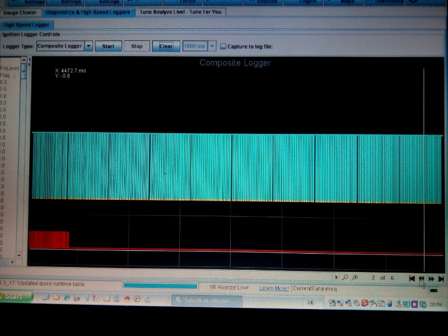Image resolution: width=448 pixels, height=336 pixels.
Task: Click the zoom out magnifier icon
Action: tap(346, 278)
